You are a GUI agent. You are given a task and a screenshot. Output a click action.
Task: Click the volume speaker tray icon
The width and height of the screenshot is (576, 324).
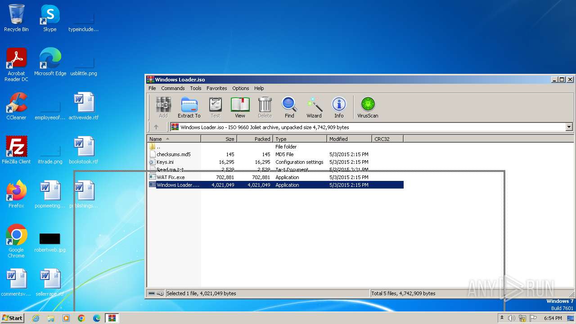512,318
